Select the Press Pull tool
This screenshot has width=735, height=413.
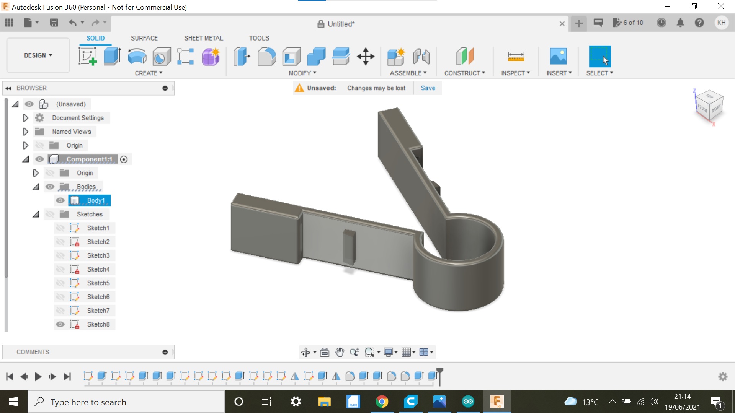pos(242,56)
